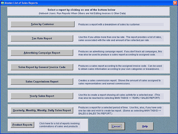The height and width of the screenshot is (134, 178).
Task: Click the Sales by Customer description text
Action: (x=109, y=24)
